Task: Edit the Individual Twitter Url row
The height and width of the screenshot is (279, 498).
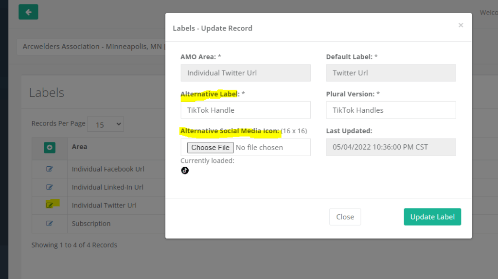Action: pos(50,205)
